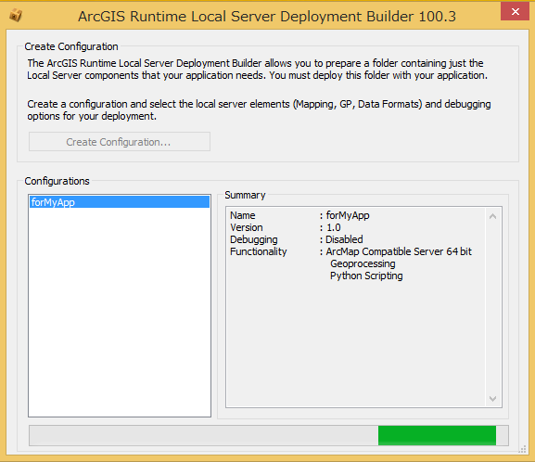Click the green section of the progress bar
535x462 pixels.
(x=437, y=435)
